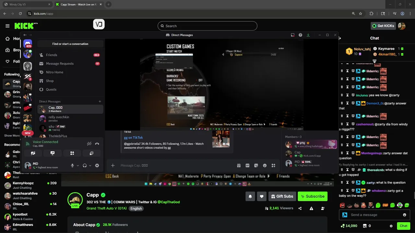This screenshot has height=233, width=415.
Task: Open Discord home direct messages icon
Action: coord(28,44)
